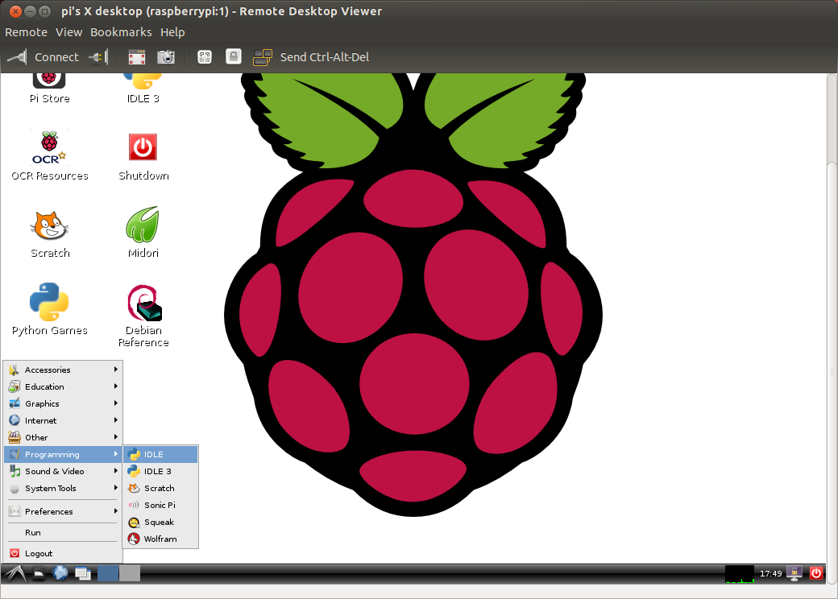
Task: Launch IDLE from the Programming submenu
Action: (x=161, y=454)
